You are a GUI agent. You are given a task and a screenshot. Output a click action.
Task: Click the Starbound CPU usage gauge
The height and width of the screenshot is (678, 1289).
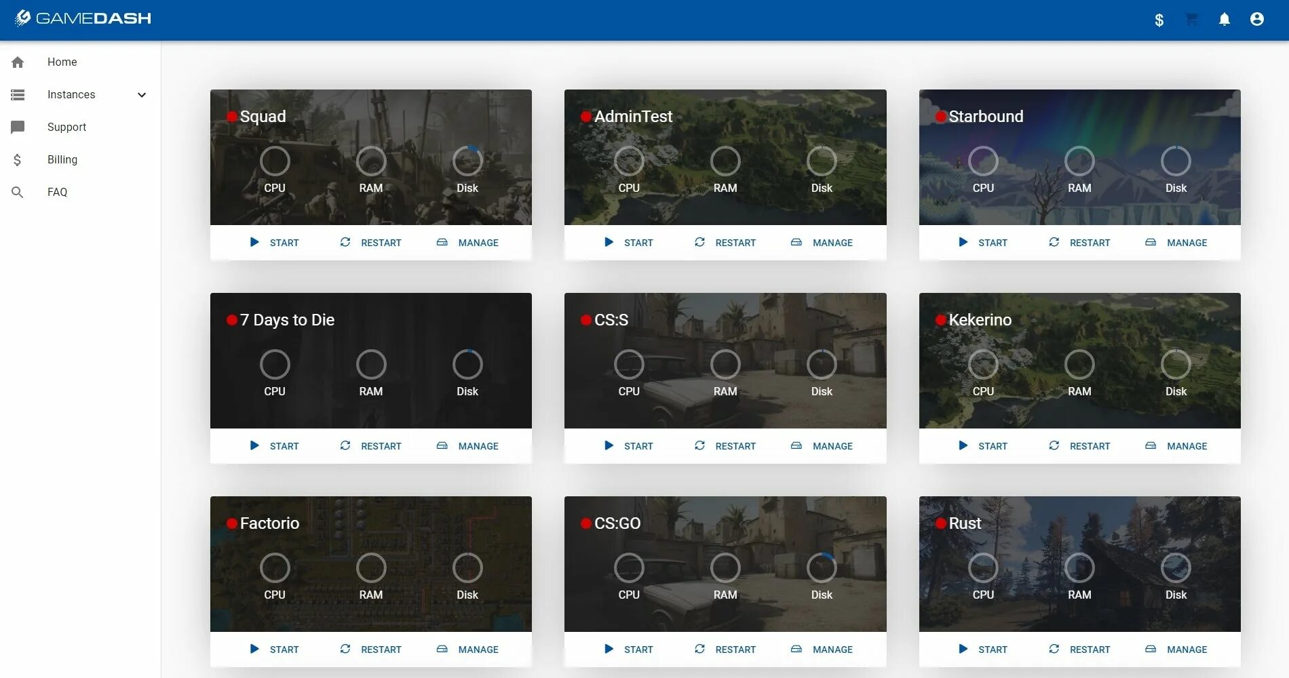pos(983,161)
